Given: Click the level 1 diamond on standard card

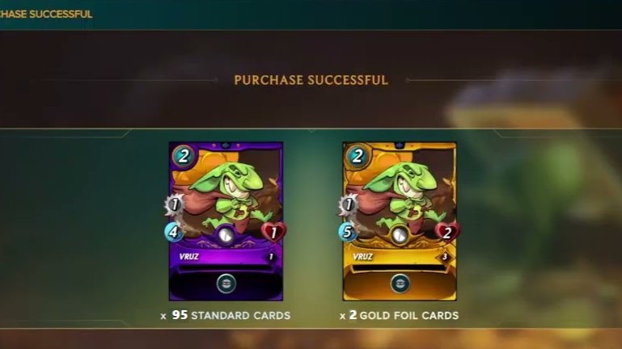Looking at the screenshot, I should pyautogui.click(x=271, y=257).
